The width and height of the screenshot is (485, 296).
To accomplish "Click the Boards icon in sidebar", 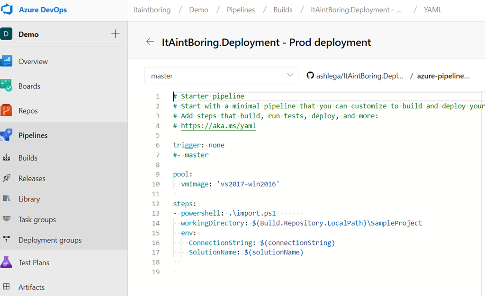I will 6,86.
